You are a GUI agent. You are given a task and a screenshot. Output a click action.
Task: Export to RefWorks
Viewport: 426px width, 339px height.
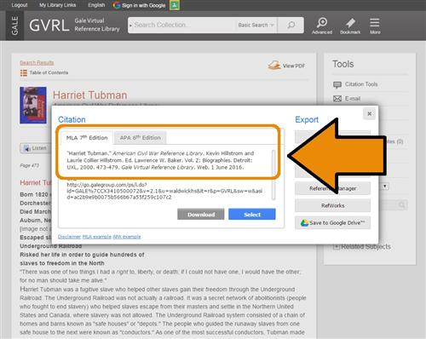pyautogui.click(x=332, y=205)
